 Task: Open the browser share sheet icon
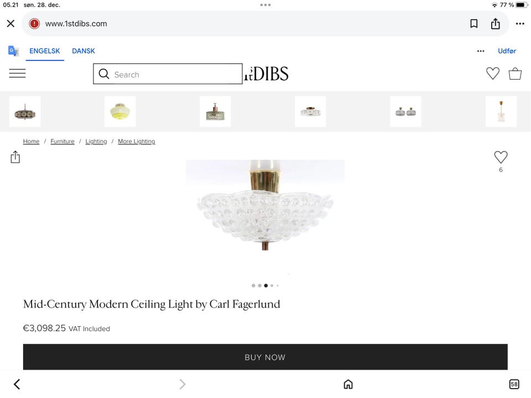(496, 23)
